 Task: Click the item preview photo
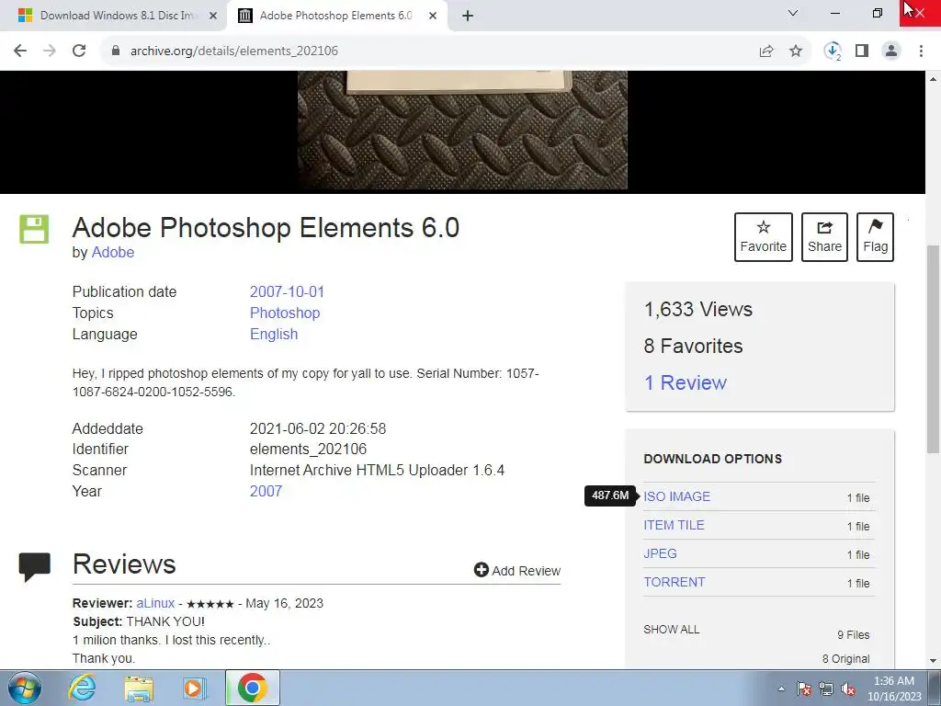[463, 130]
